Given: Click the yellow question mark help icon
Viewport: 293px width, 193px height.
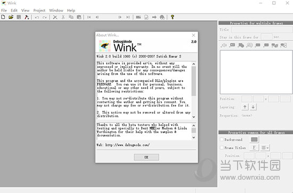Looking at the screenshot, I should pyautogui.click(x=173, y=17).
